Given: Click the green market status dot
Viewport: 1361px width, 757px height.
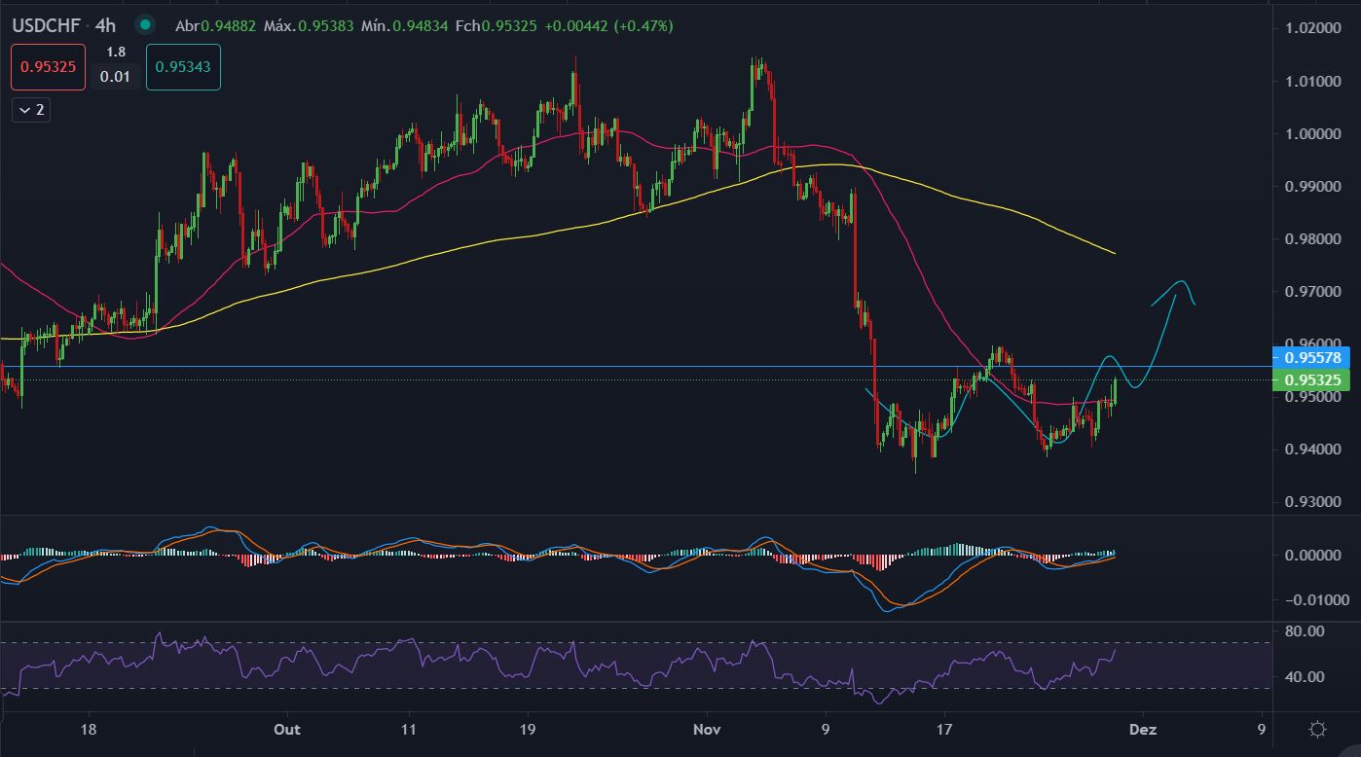Looking at the screenshot, I should 145,25.
